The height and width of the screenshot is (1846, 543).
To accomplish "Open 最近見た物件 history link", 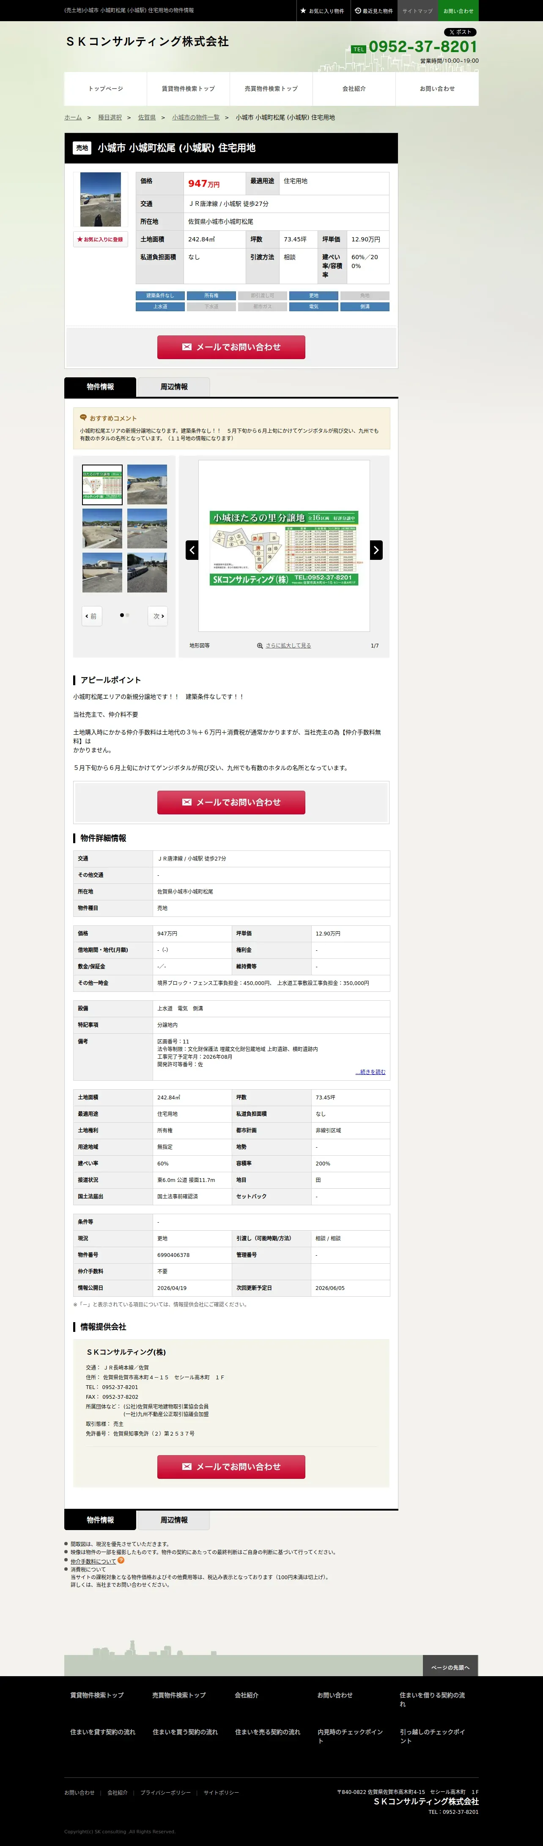I will pos(374,11).
